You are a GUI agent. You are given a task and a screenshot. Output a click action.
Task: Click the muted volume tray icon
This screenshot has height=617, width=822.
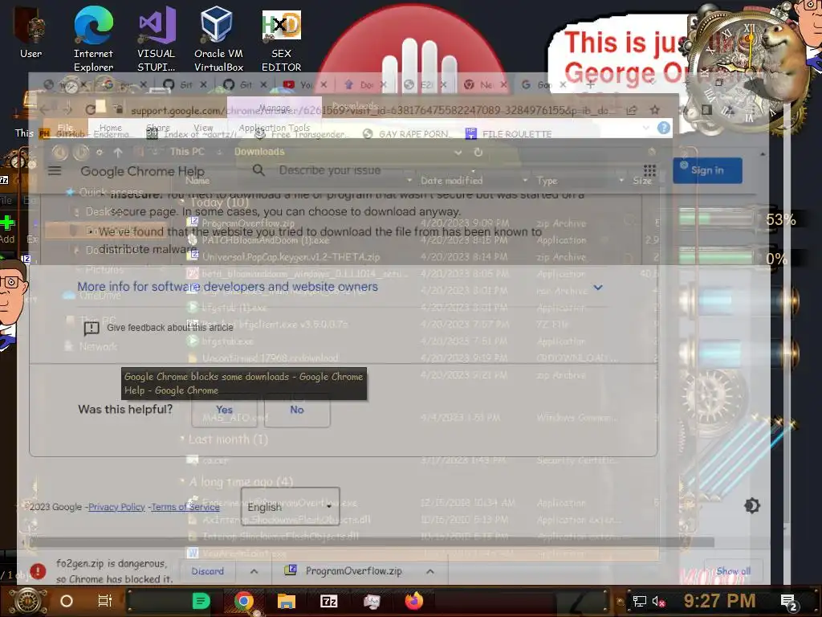pos(658,601)
